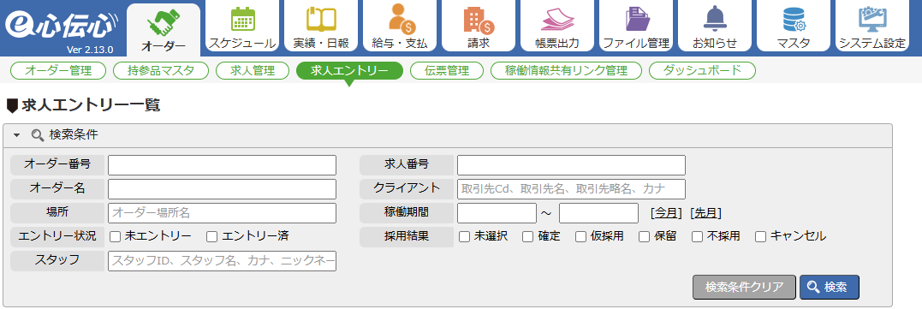
Task: Click the 求人エントリー一覧 heading
Action: tap(91, 106)
